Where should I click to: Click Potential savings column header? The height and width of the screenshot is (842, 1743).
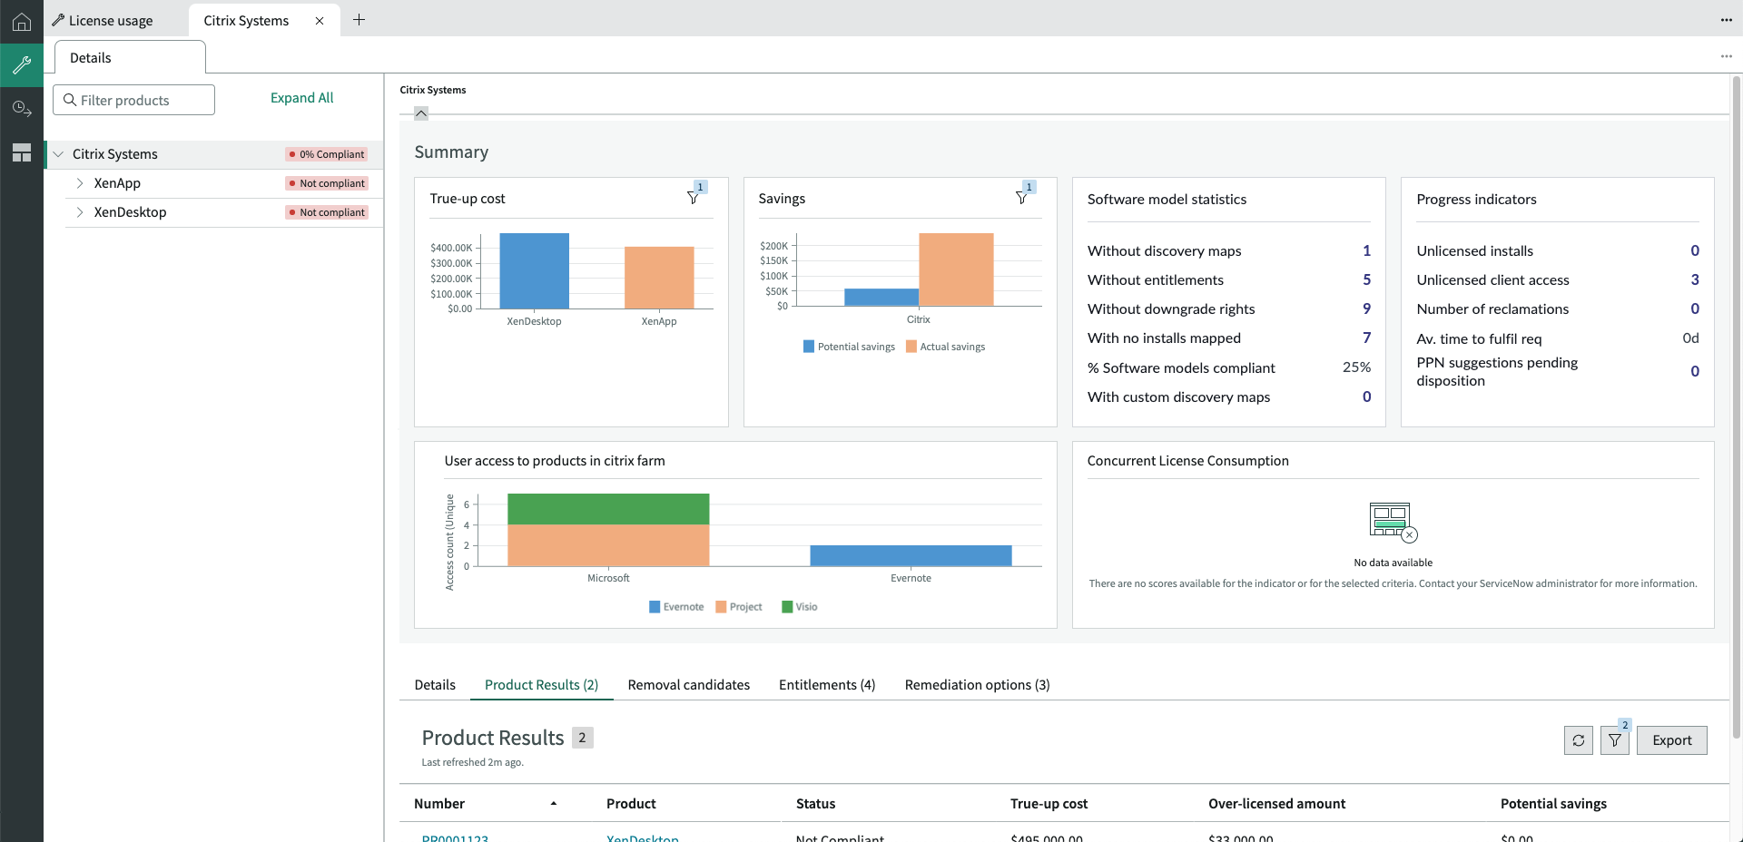pos(1553,804)
